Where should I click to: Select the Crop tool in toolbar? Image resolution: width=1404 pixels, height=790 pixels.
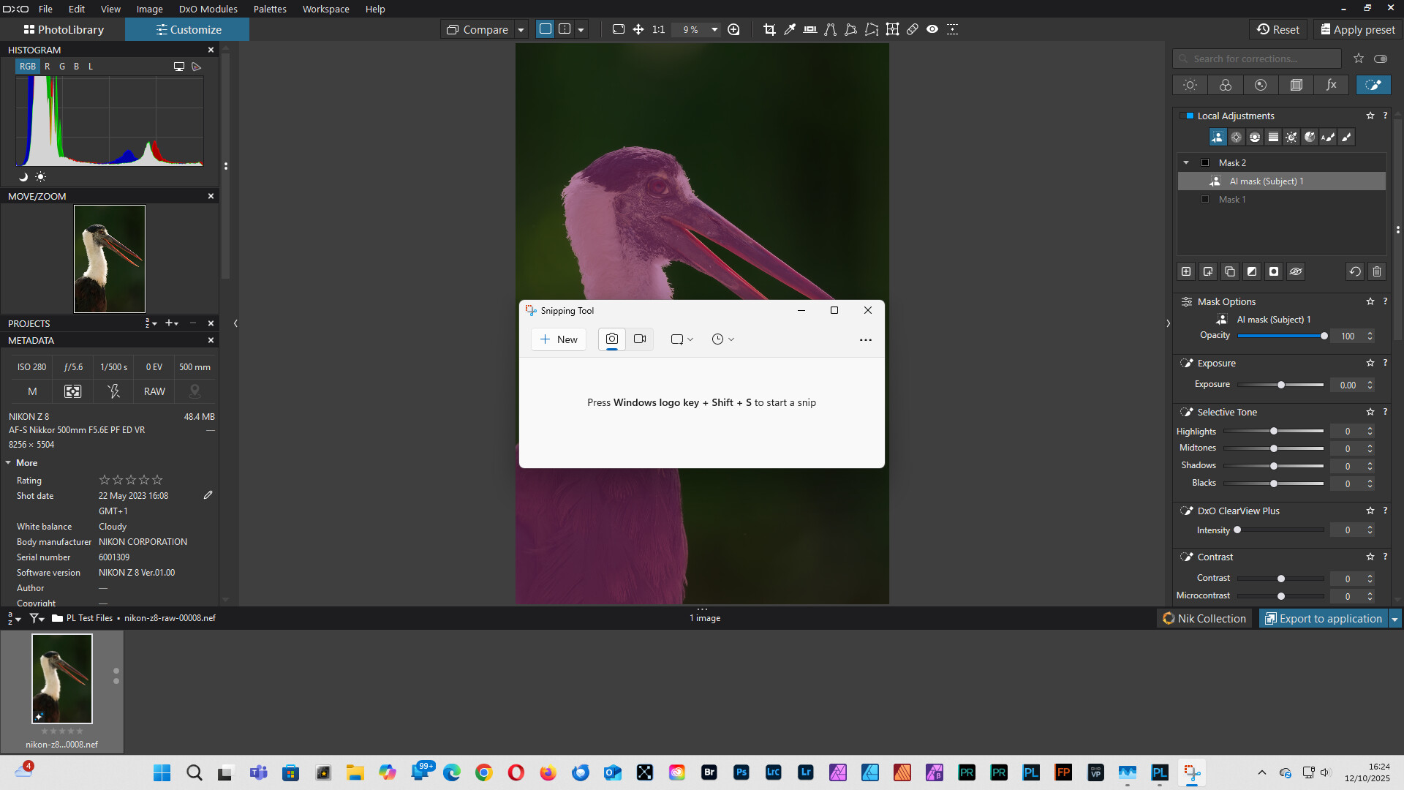769,29
